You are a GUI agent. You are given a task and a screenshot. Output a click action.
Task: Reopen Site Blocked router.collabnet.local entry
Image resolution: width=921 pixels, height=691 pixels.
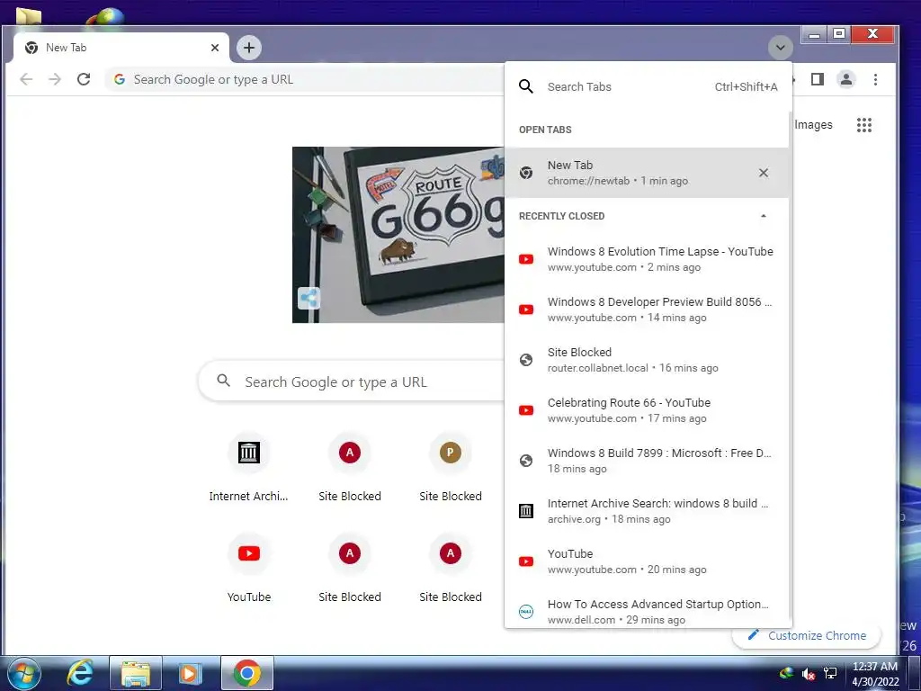pos(646,360)
